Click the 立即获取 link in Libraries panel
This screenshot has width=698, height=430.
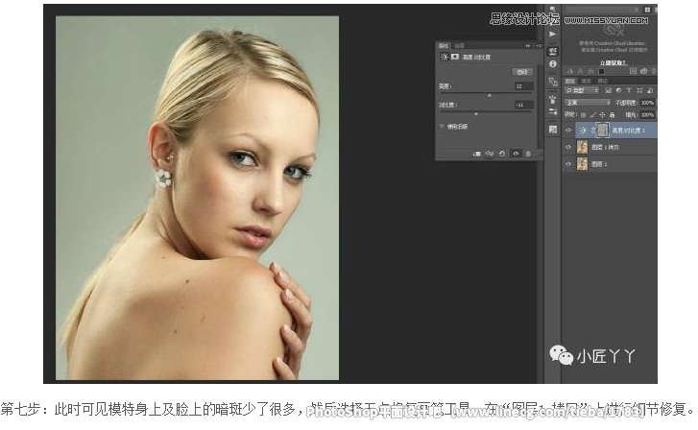point(614,62)
